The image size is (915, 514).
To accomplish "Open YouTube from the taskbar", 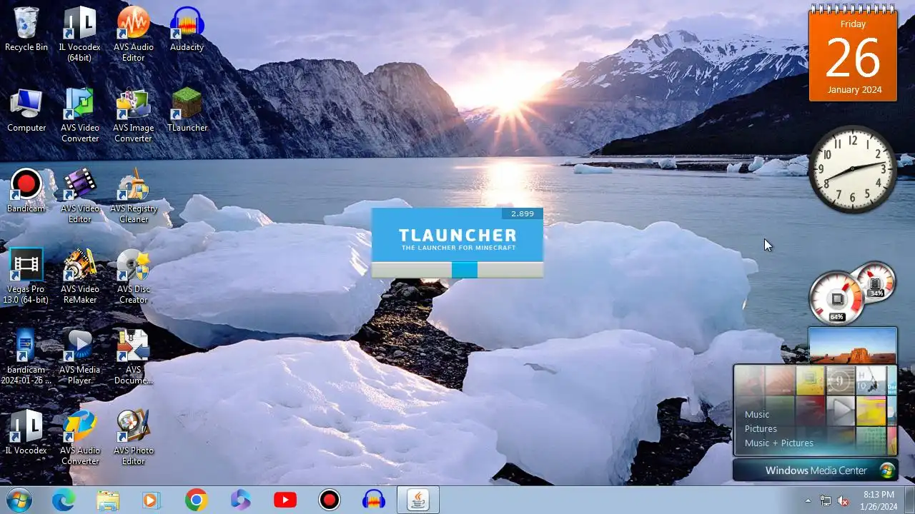I will tap(285, 500).
